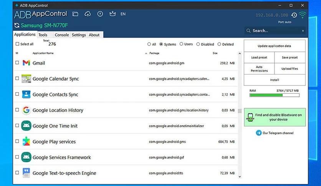Sort by Application Name column header
The image size is (321, 186).
[x=43, y=53]
